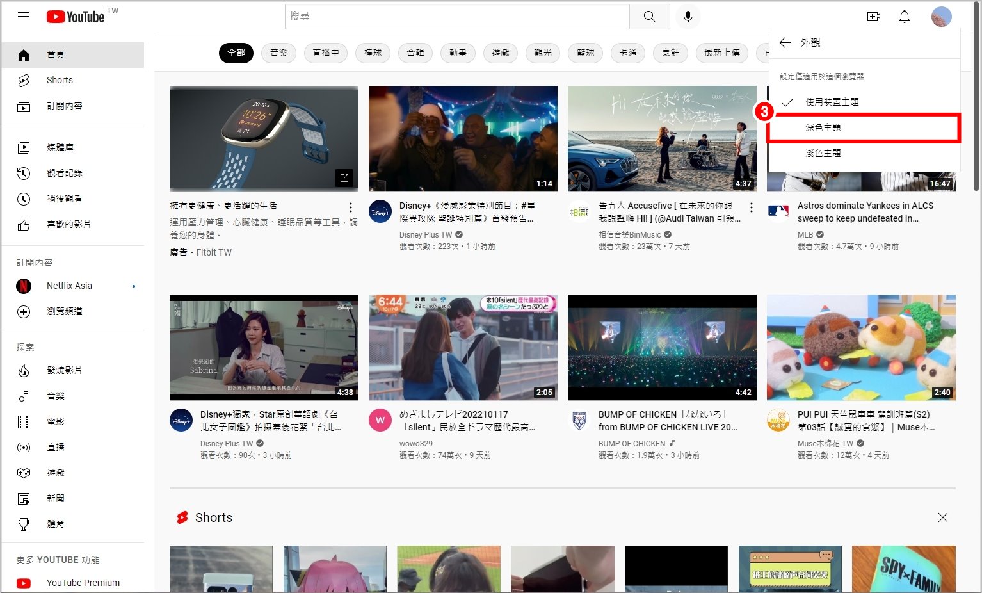The image size is (982, 593).
Task: Click the 相信音樂BinMusic channel name
Action: point(630,235)
